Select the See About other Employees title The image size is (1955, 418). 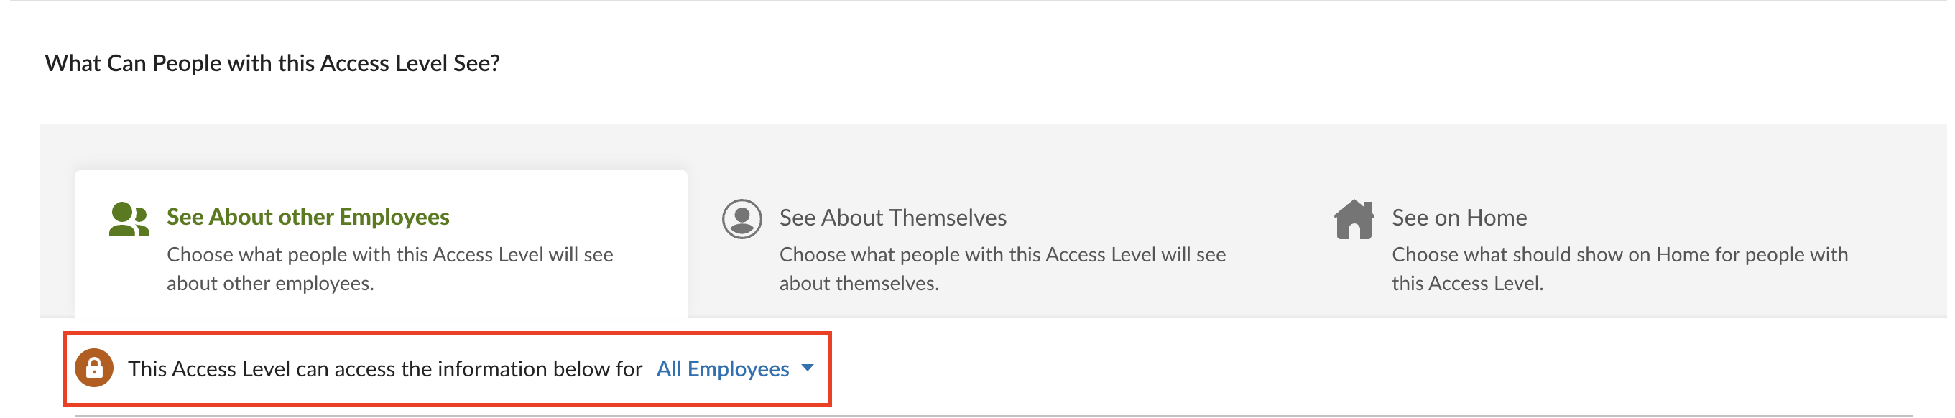point(308,217)
